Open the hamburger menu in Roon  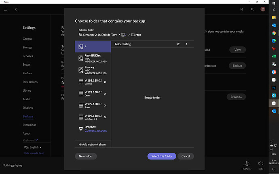(x=5, y=9)
